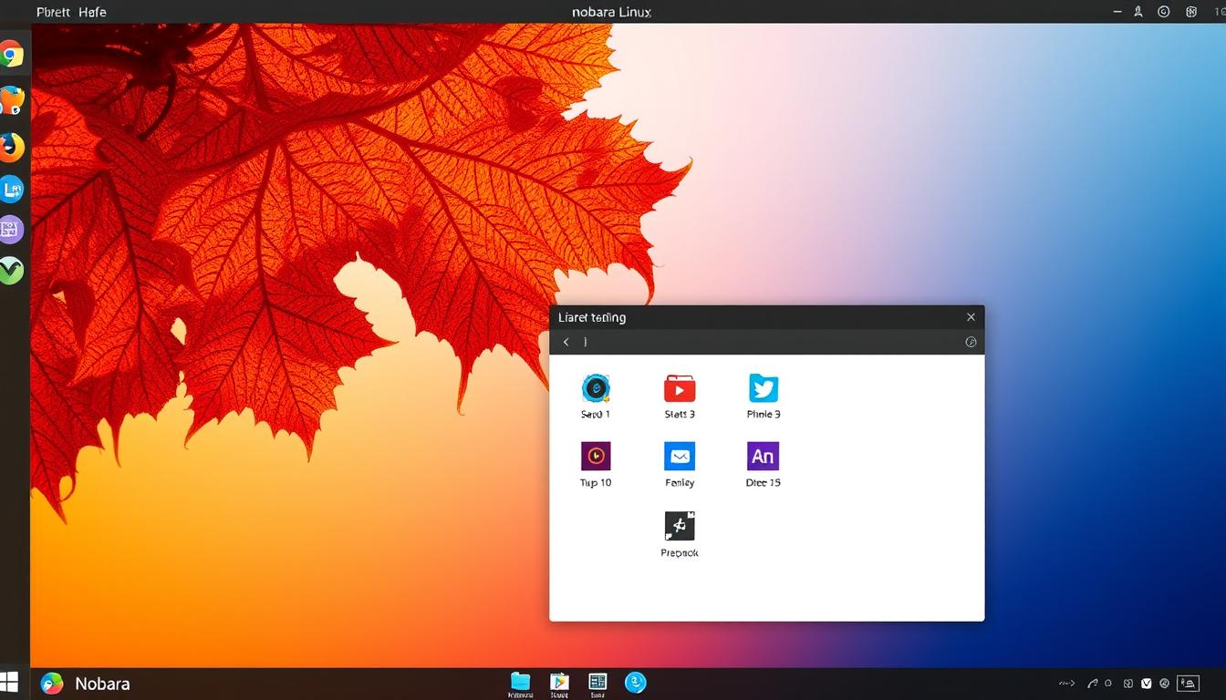Screen dimensions: 1226x700
Task: Open the folder icon on the taskbar
Action: (520, 682)
